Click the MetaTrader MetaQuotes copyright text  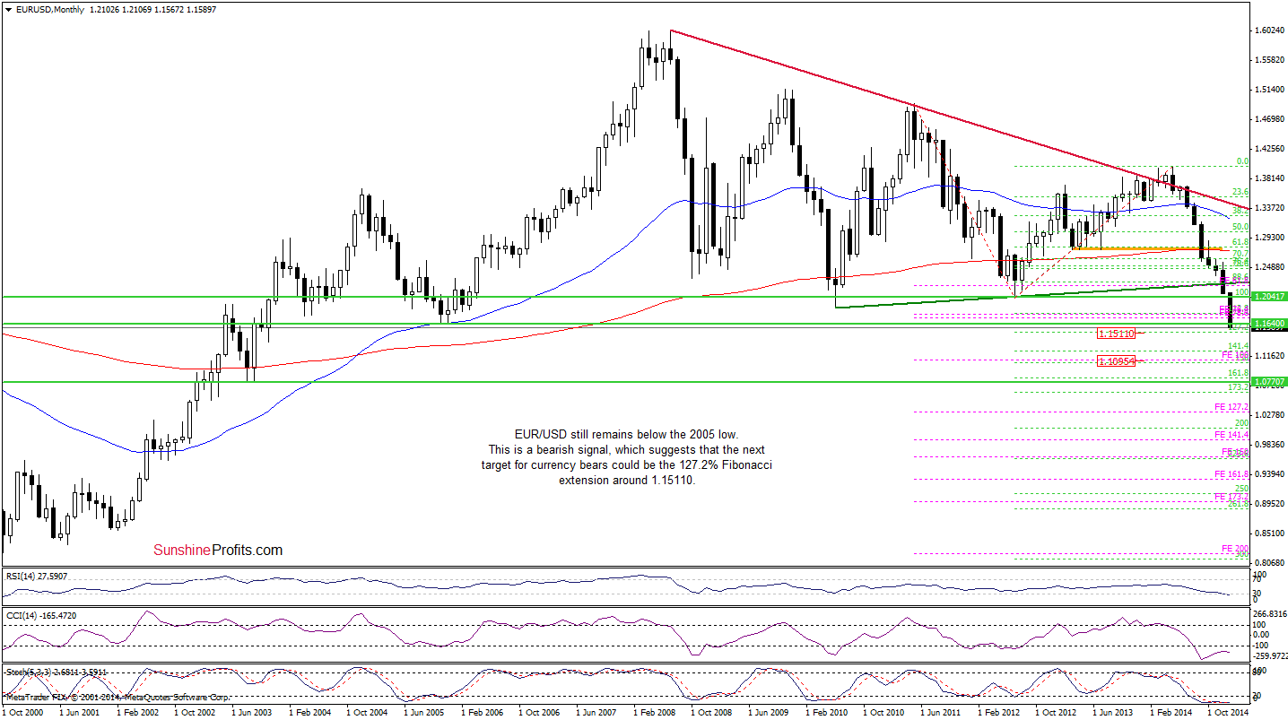pos(117,696)
